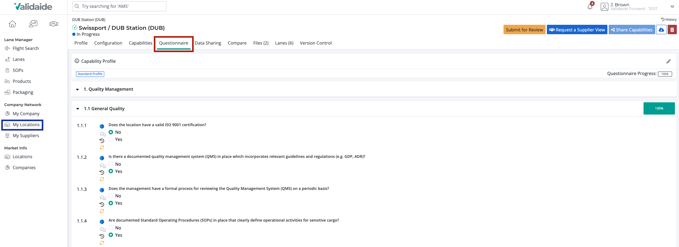View answer history for question 1.1.1
Image resolution: width=679 pixels, height=247 pixels.
click(102, 141)
